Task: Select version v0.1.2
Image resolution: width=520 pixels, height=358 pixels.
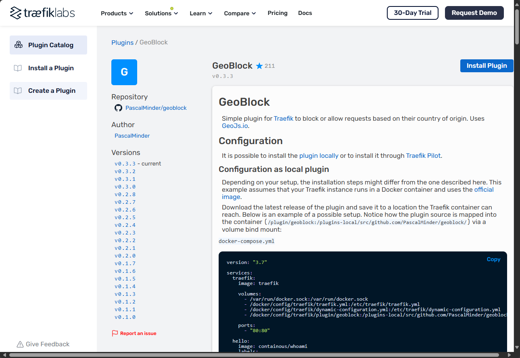Action: tap(125, 301)
